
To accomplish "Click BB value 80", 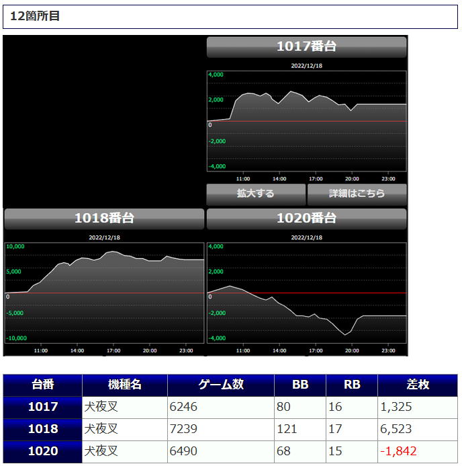I will coord(283,407).
